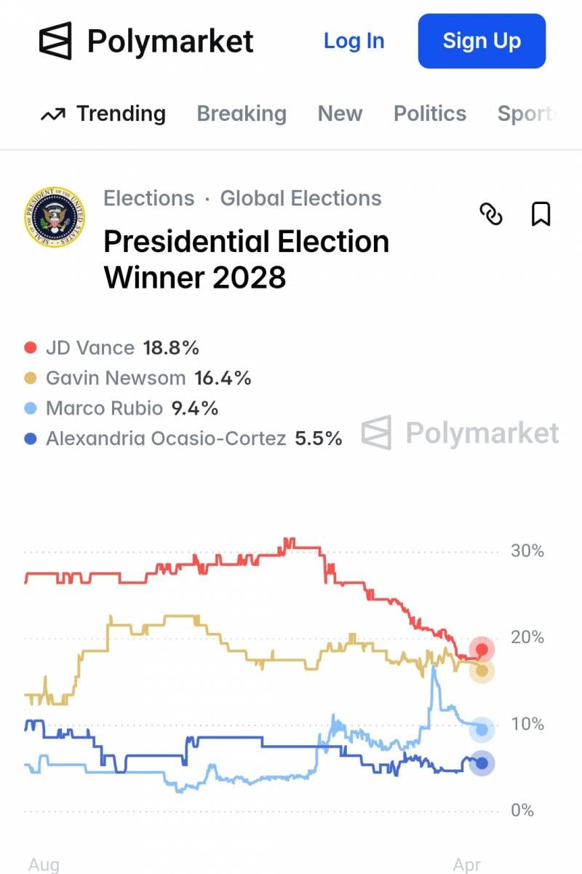This screenshot has height=874, width=582.
Task: Open the partially visible Sports tab
Action: pos(527,114)
